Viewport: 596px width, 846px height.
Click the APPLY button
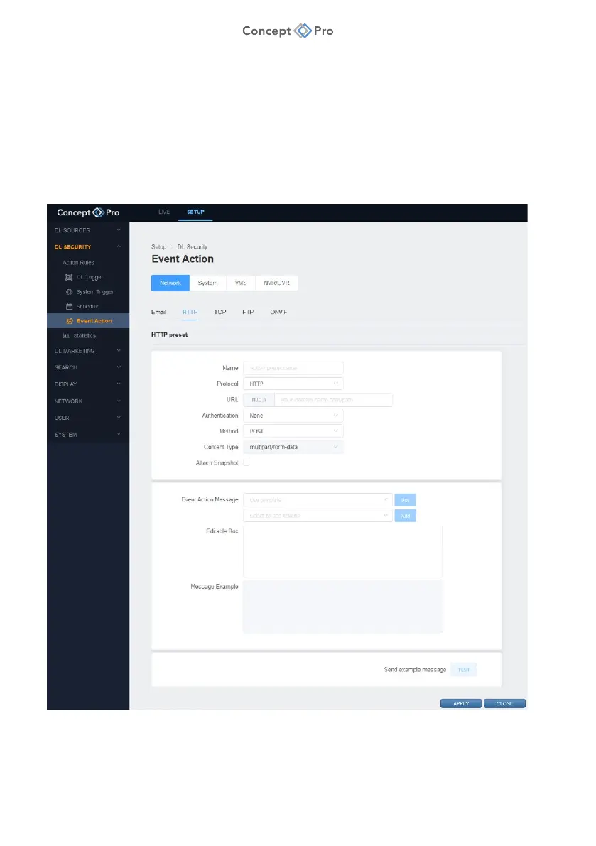coord(460,703)
